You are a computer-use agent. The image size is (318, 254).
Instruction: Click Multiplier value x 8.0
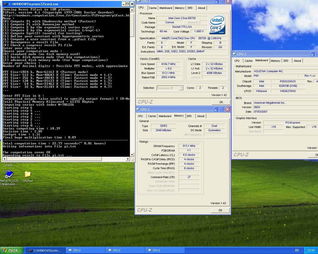click(168, 68)
